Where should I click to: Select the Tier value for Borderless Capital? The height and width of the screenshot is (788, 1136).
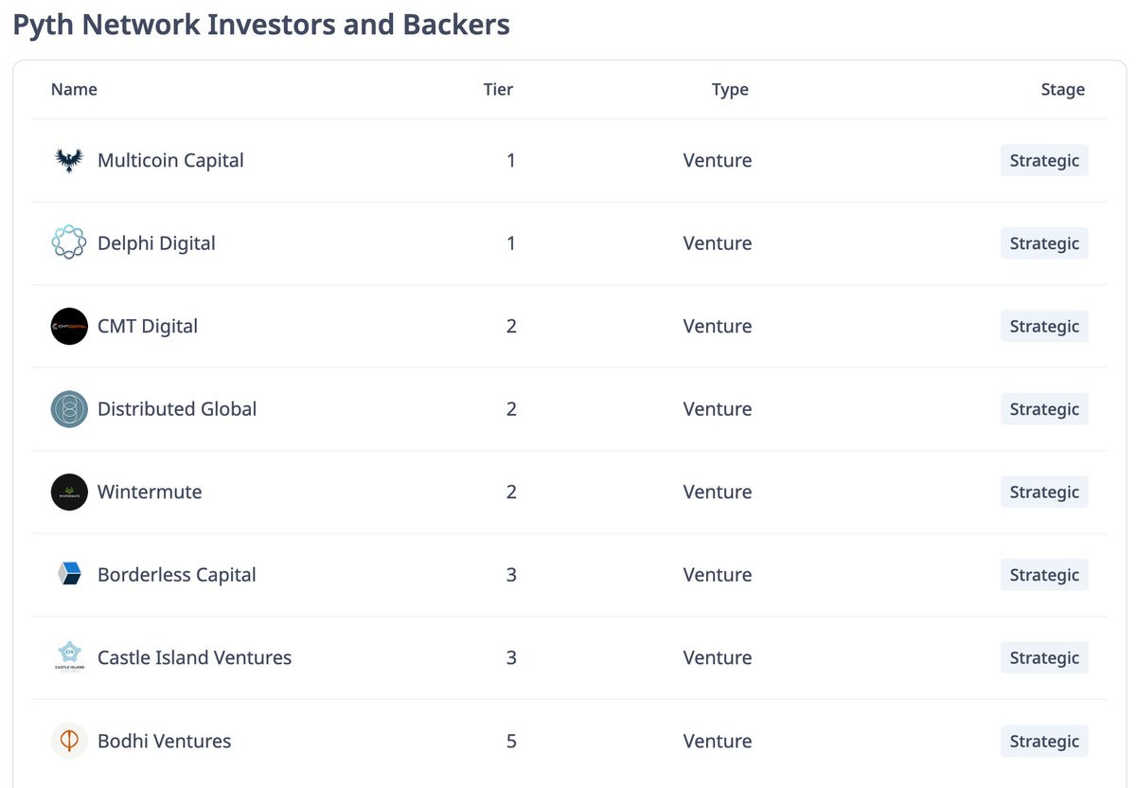point(511,574)
